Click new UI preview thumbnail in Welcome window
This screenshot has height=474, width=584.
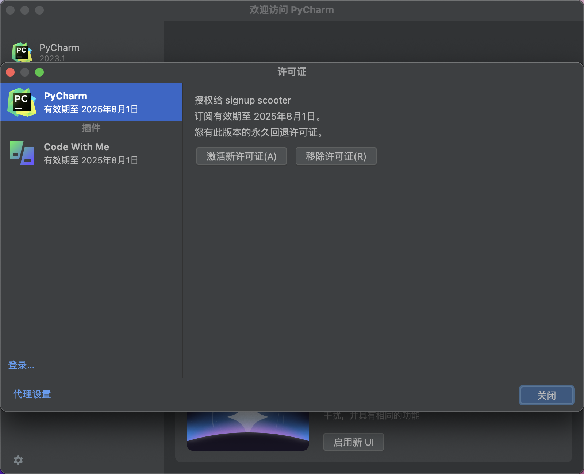pyautogui.click(x=248, y=431)
